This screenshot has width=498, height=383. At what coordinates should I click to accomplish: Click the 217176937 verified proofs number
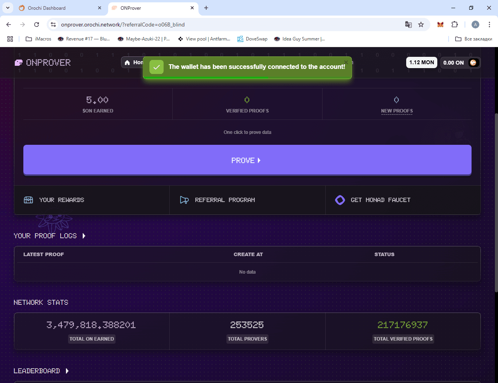click(x=403, y=325)
